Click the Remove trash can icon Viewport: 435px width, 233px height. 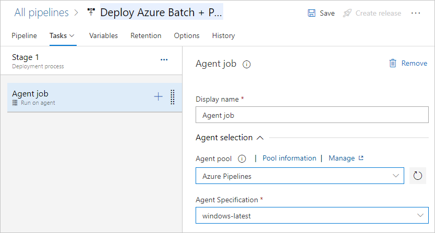[x=393, y=63]
